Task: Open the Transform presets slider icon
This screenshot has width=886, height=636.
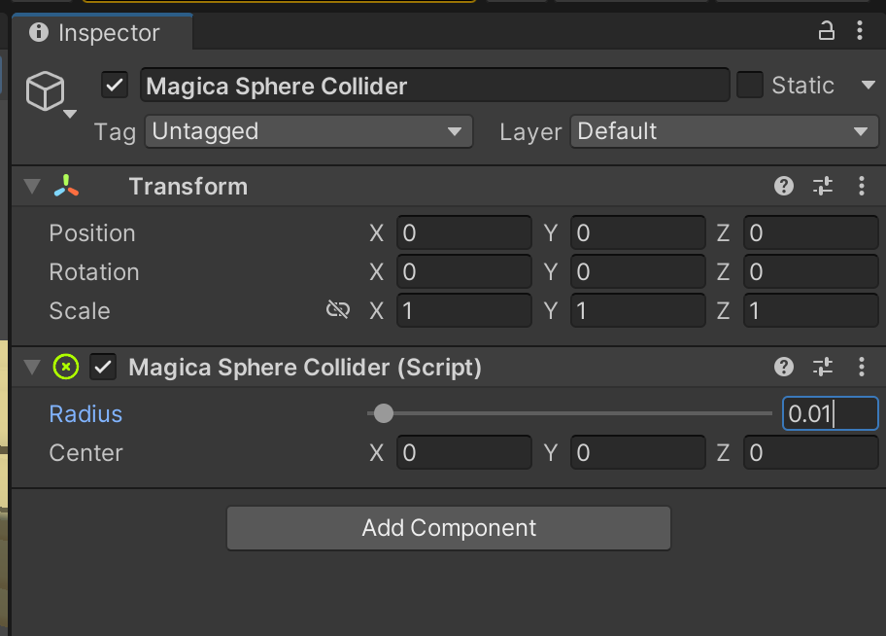Action: 823,186
